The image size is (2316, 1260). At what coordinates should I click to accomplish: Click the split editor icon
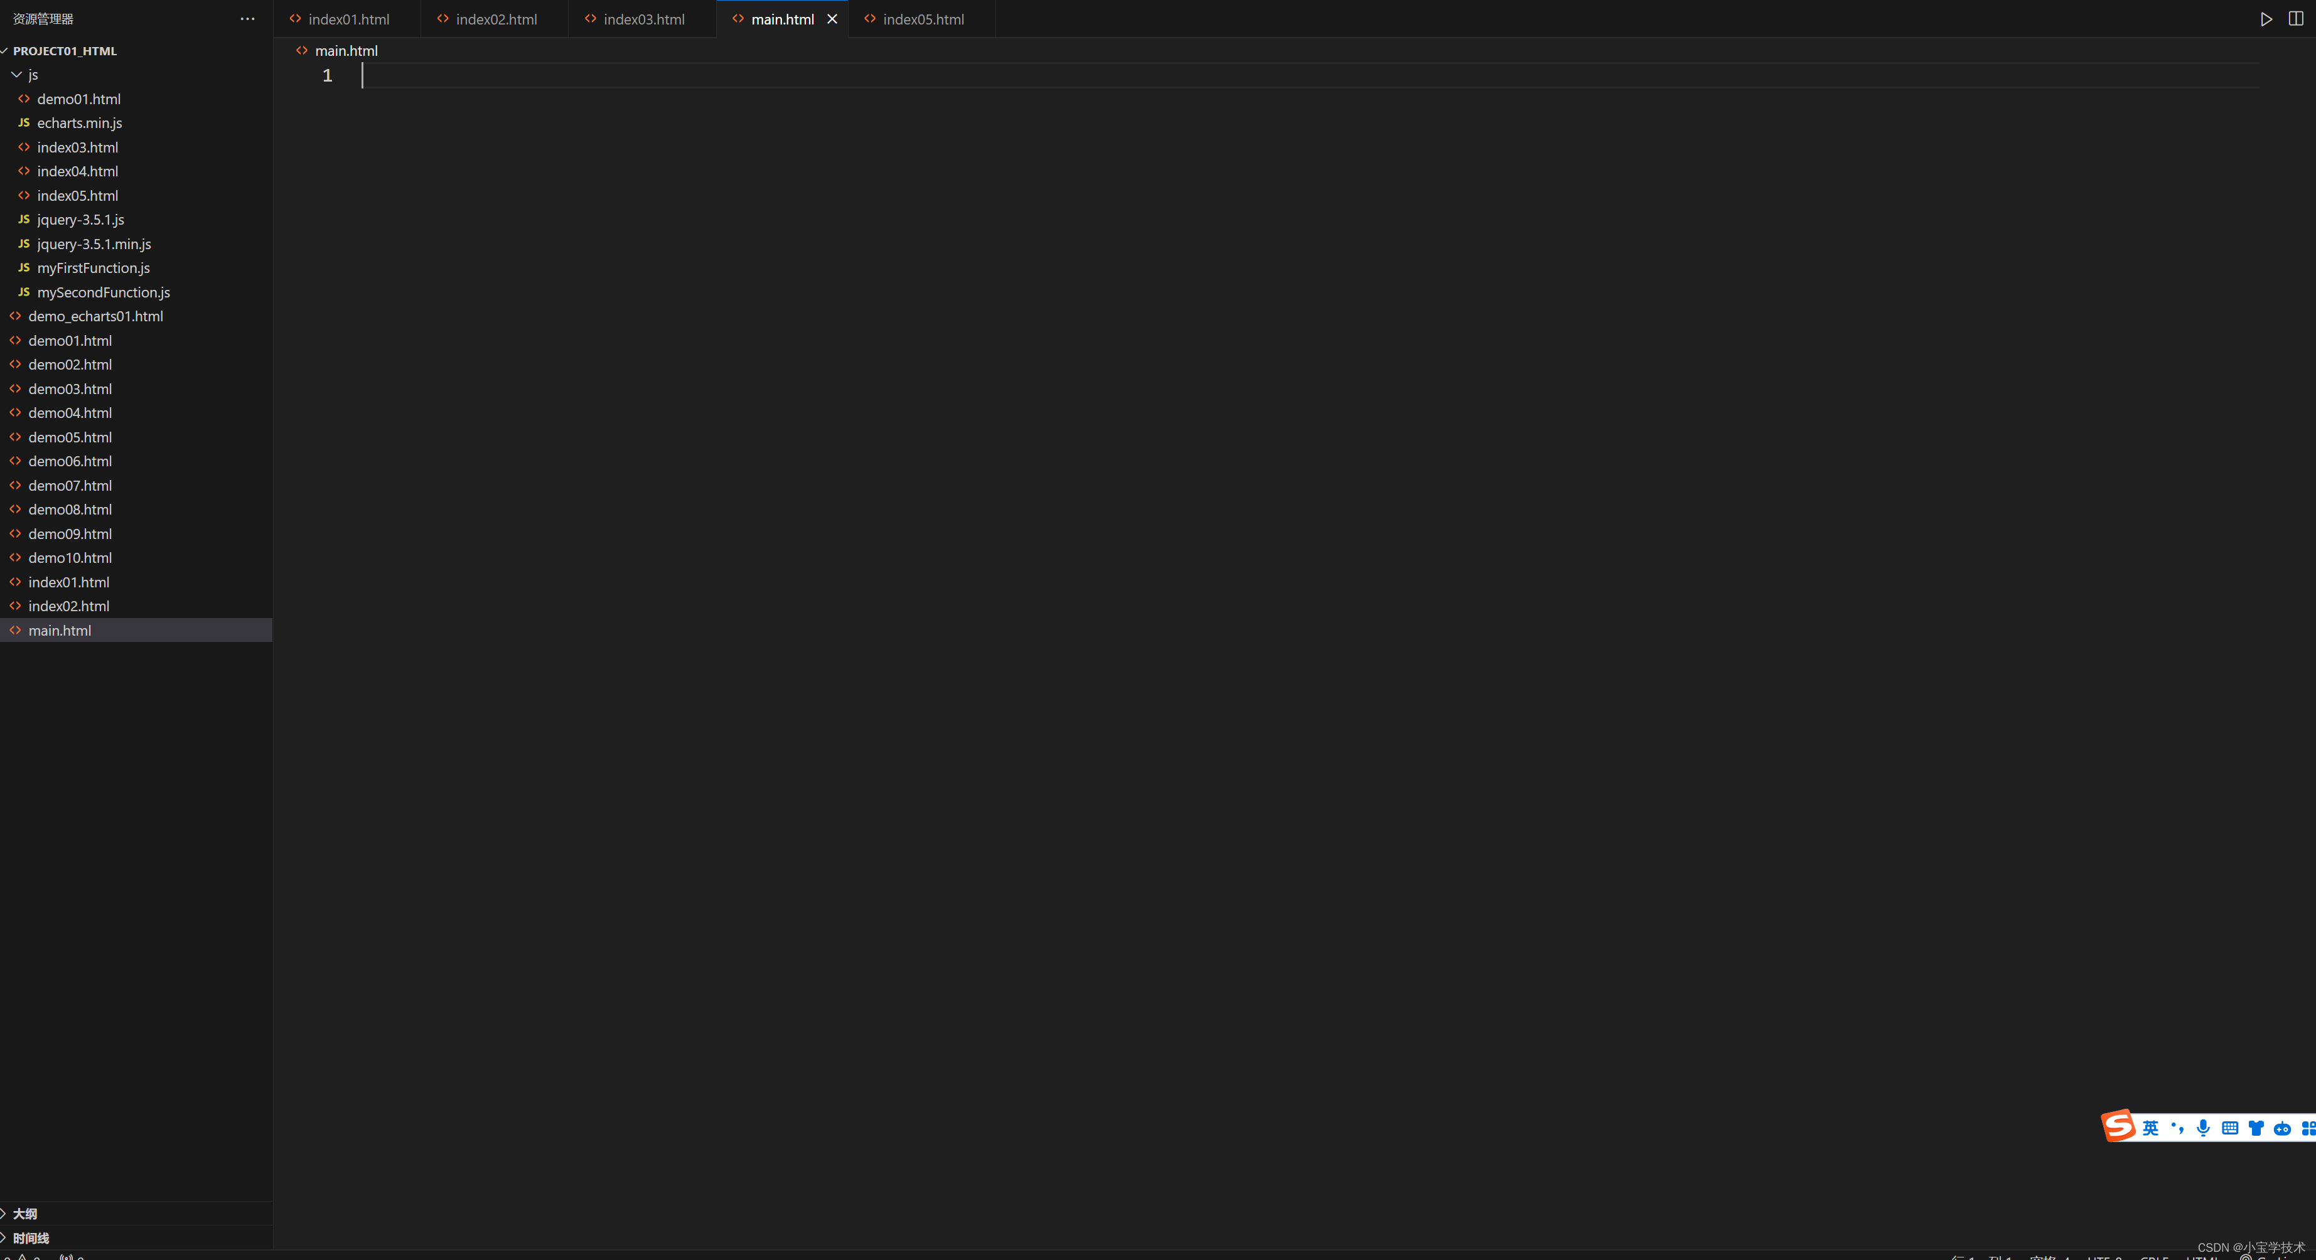pos(2295,19)
